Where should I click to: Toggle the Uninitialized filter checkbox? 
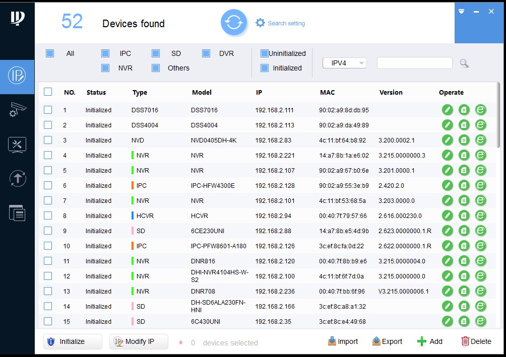[x=265, y=53]
